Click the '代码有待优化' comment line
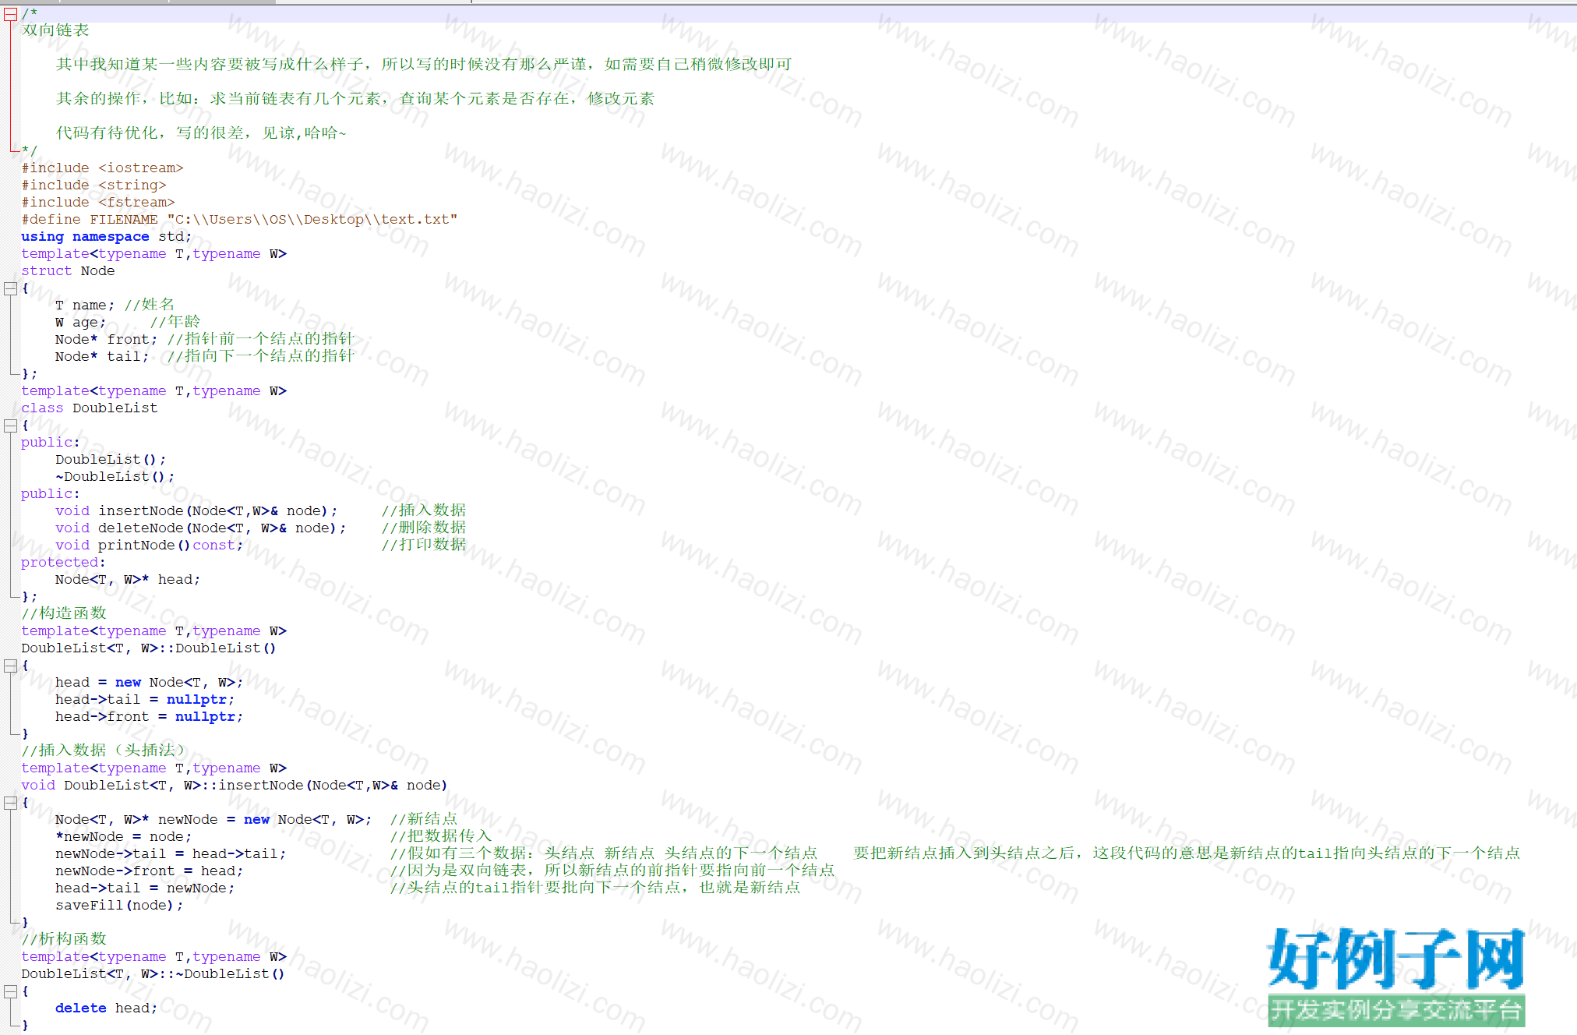 tap(201, 133)
